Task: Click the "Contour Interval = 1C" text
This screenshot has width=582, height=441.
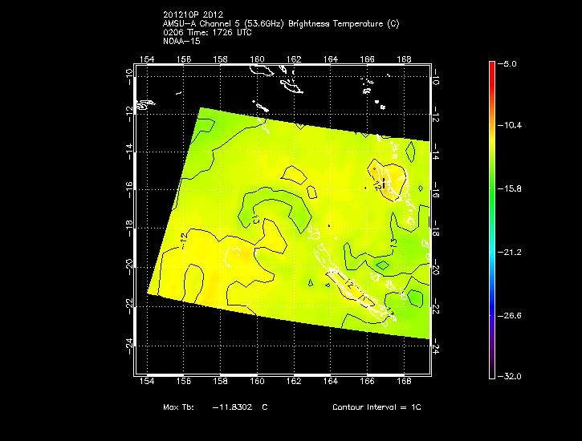Action: coord(376,407)
